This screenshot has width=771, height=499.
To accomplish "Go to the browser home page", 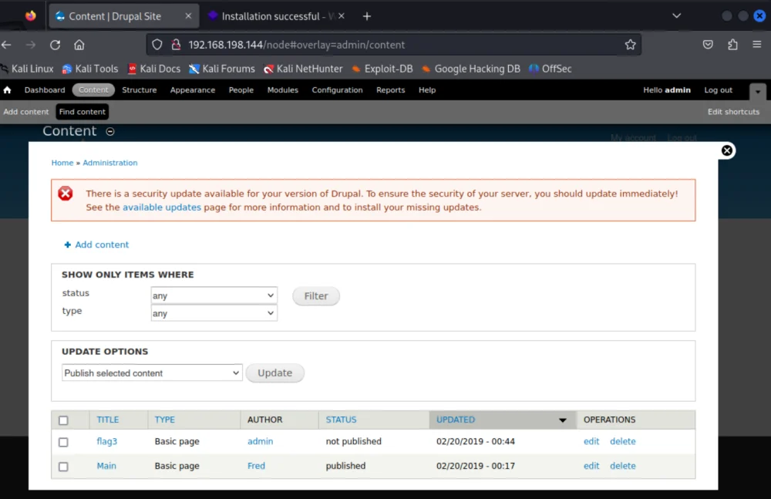I will pyautogui.click(x=79, y=45).
